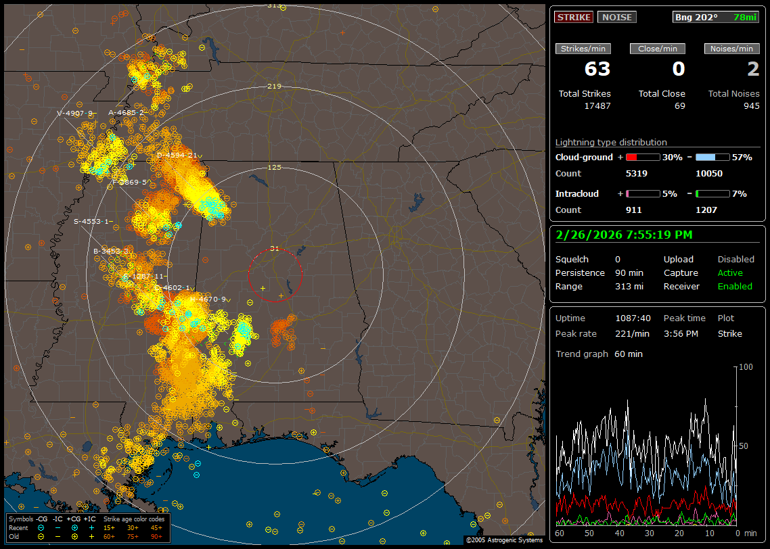Screen dimensions: 770x549
Task: Select storm cell marker F-3869-5
Action: 130,183
